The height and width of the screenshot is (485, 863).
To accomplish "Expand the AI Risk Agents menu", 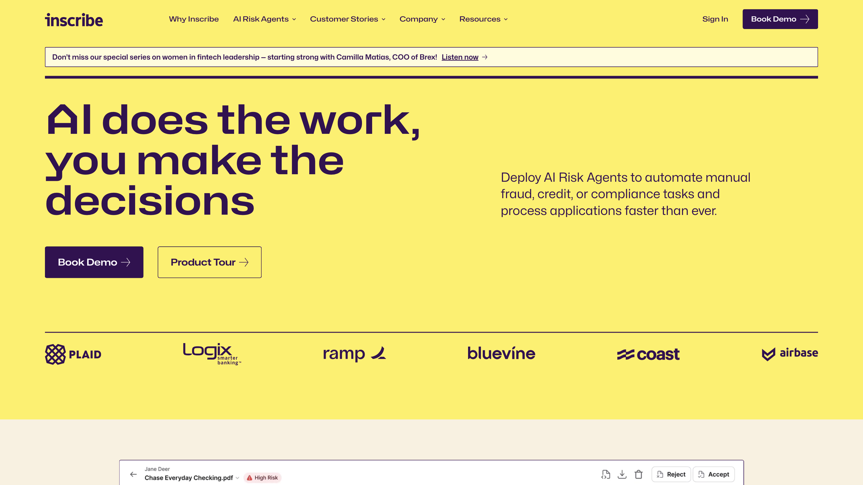I will pos(264,19).
